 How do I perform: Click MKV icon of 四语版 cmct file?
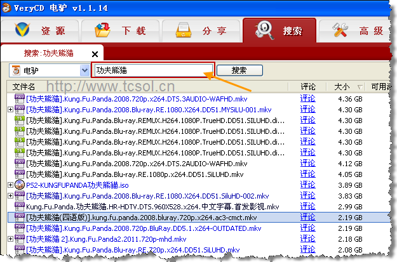tap(20, 217)
